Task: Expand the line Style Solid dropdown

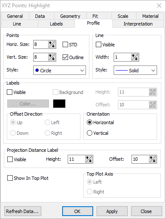Action: click(x=135, y=70)
